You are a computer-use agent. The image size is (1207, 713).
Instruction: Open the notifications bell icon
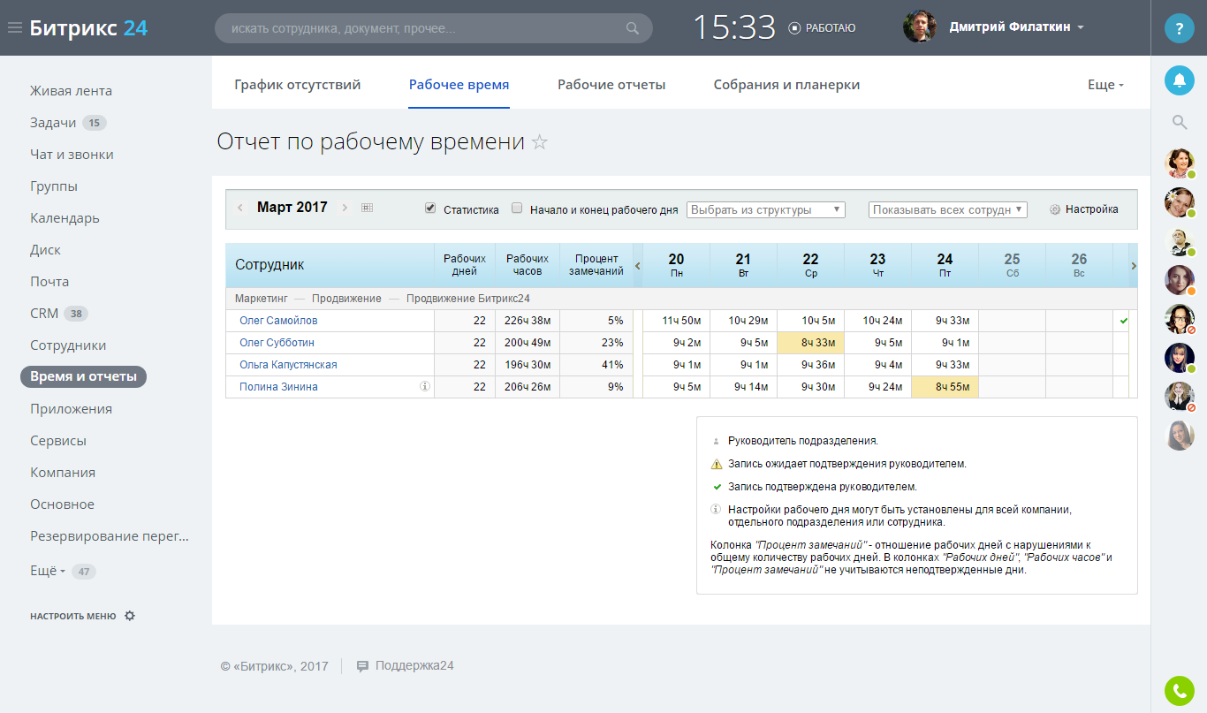(x=1179, y=80)
